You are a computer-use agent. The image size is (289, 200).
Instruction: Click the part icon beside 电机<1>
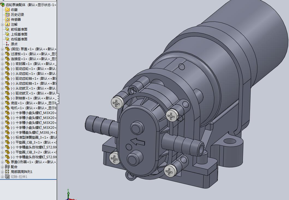[7, 108]
